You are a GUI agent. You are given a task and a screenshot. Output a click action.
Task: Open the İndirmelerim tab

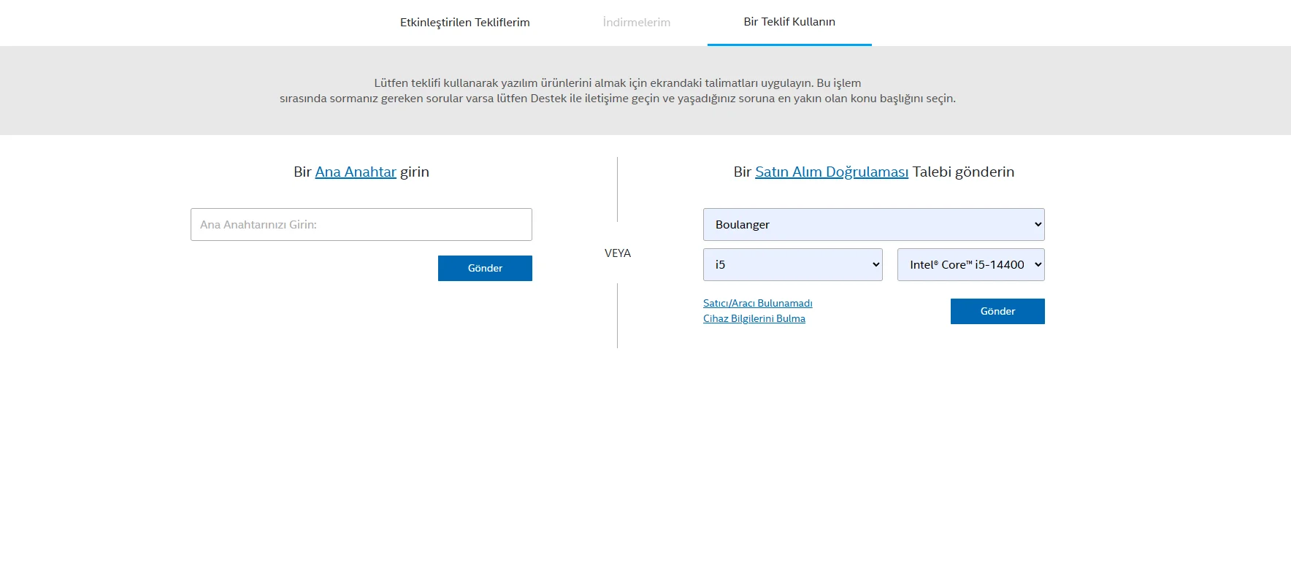point(637,23)
